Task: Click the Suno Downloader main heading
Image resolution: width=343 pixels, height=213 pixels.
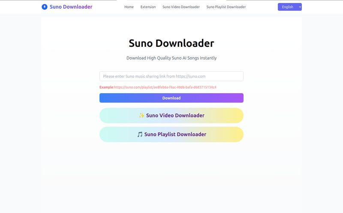Action: click(x=171, y=43)
